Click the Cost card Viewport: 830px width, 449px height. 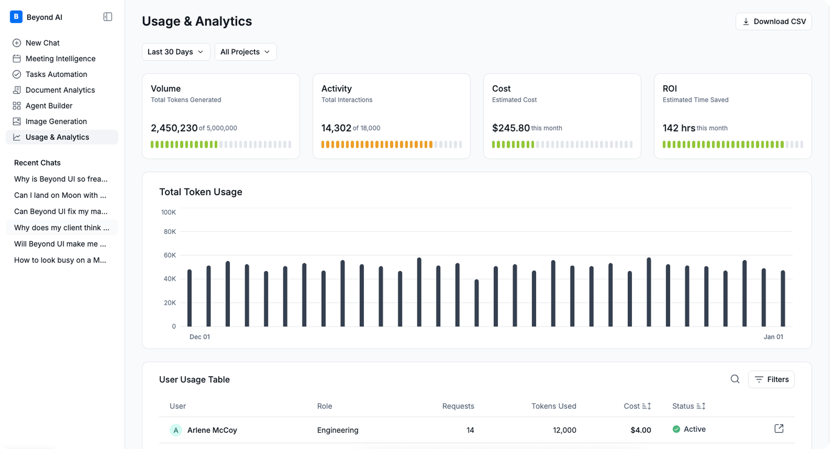pos(562,116)
